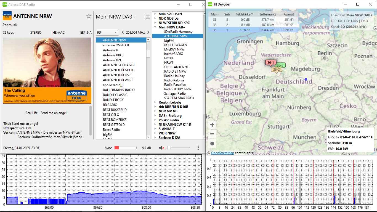Select the 36-1 transmitter map marker
This screenshot has height=212, width=377.
[270, 63]
